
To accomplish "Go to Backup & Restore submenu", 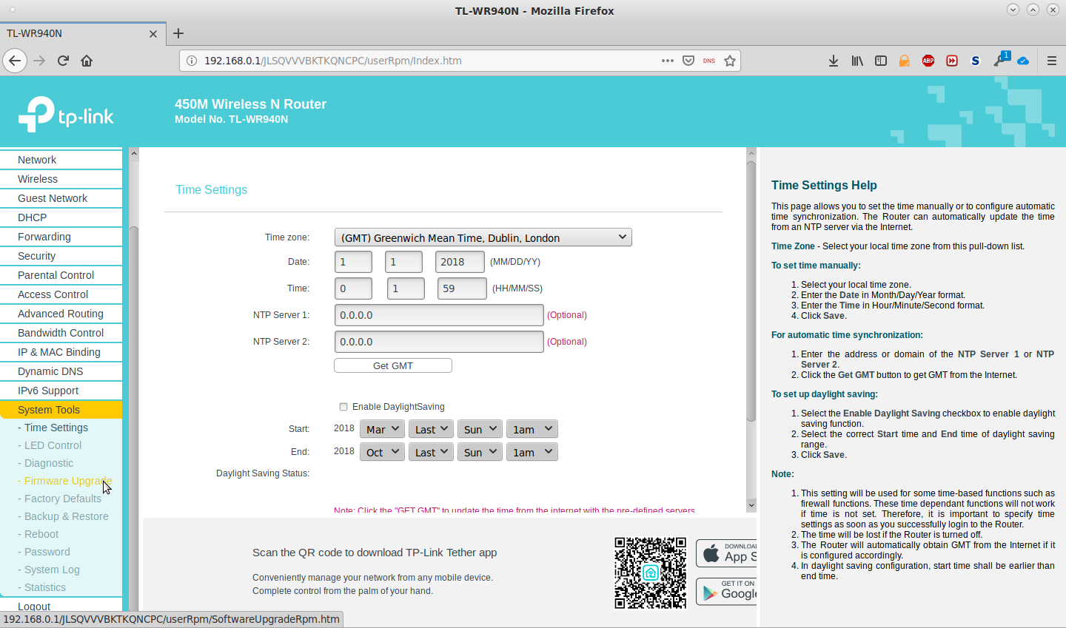I will pyautogui.click(x=66, y=516).
